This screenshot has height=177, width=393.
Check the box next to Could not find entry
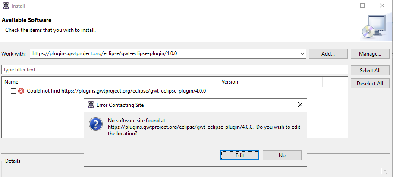tap(13, 91)
